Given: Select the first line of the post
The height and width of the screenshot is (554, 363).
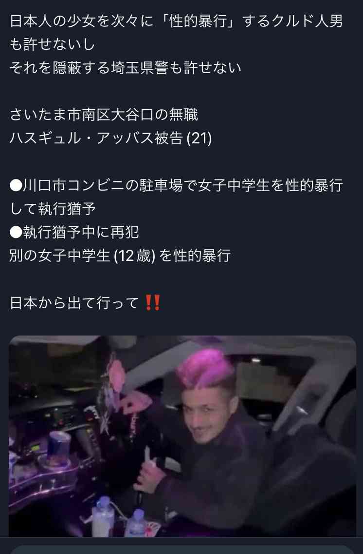Looking at the screenshot, I should [x=176, y=21].
